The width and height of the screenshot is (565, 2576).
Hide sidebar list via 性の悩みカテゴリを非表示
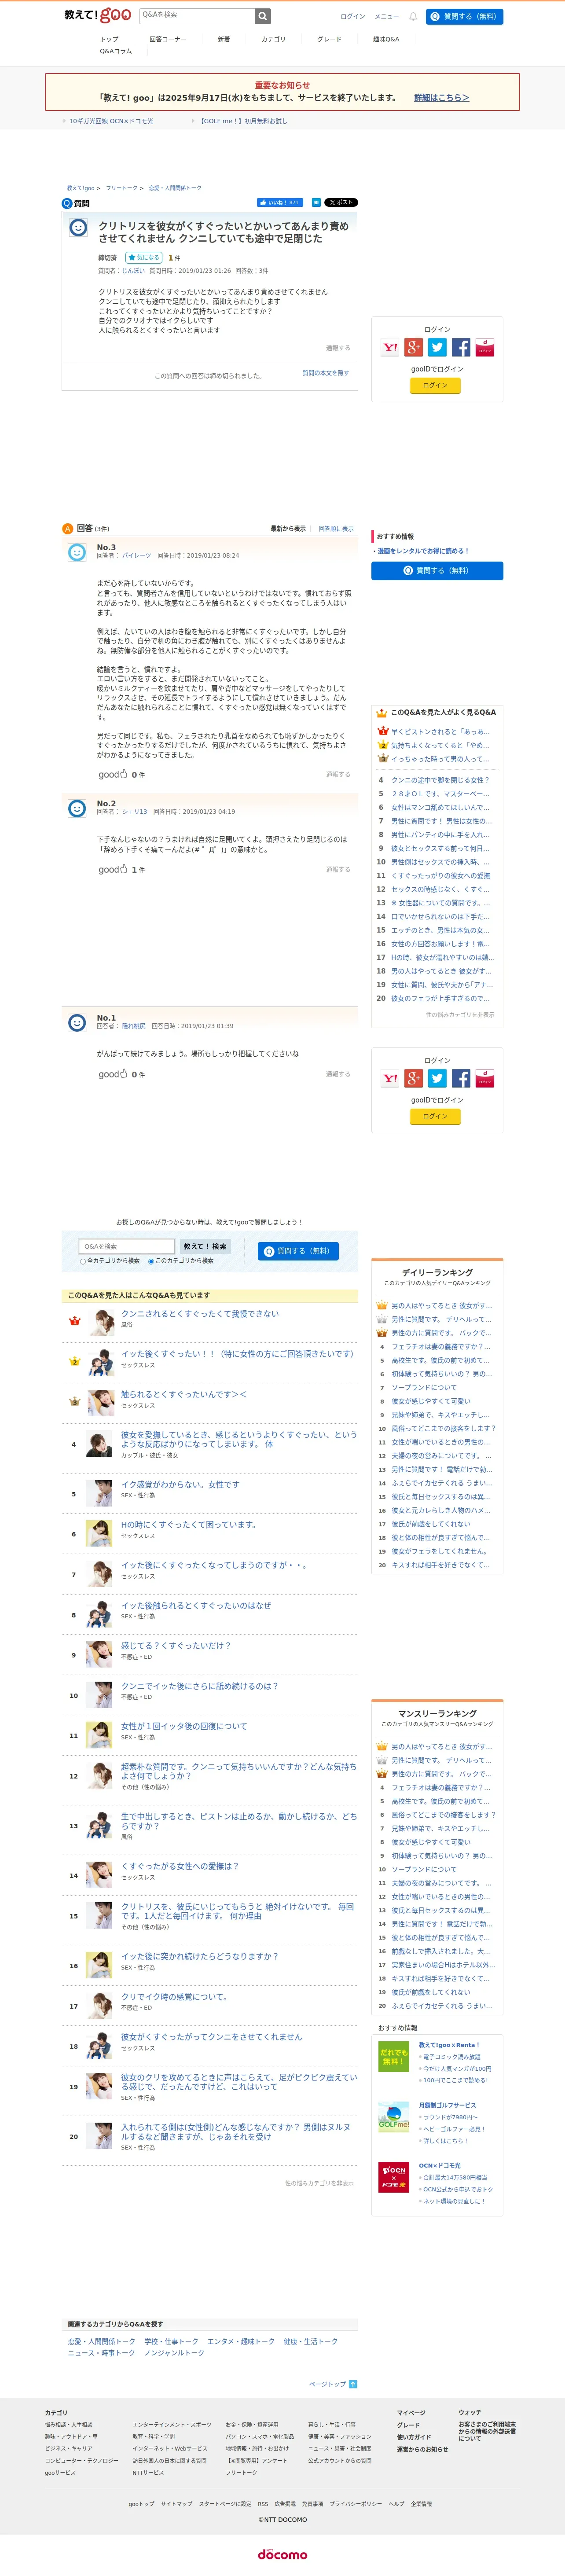[460, 1014]
